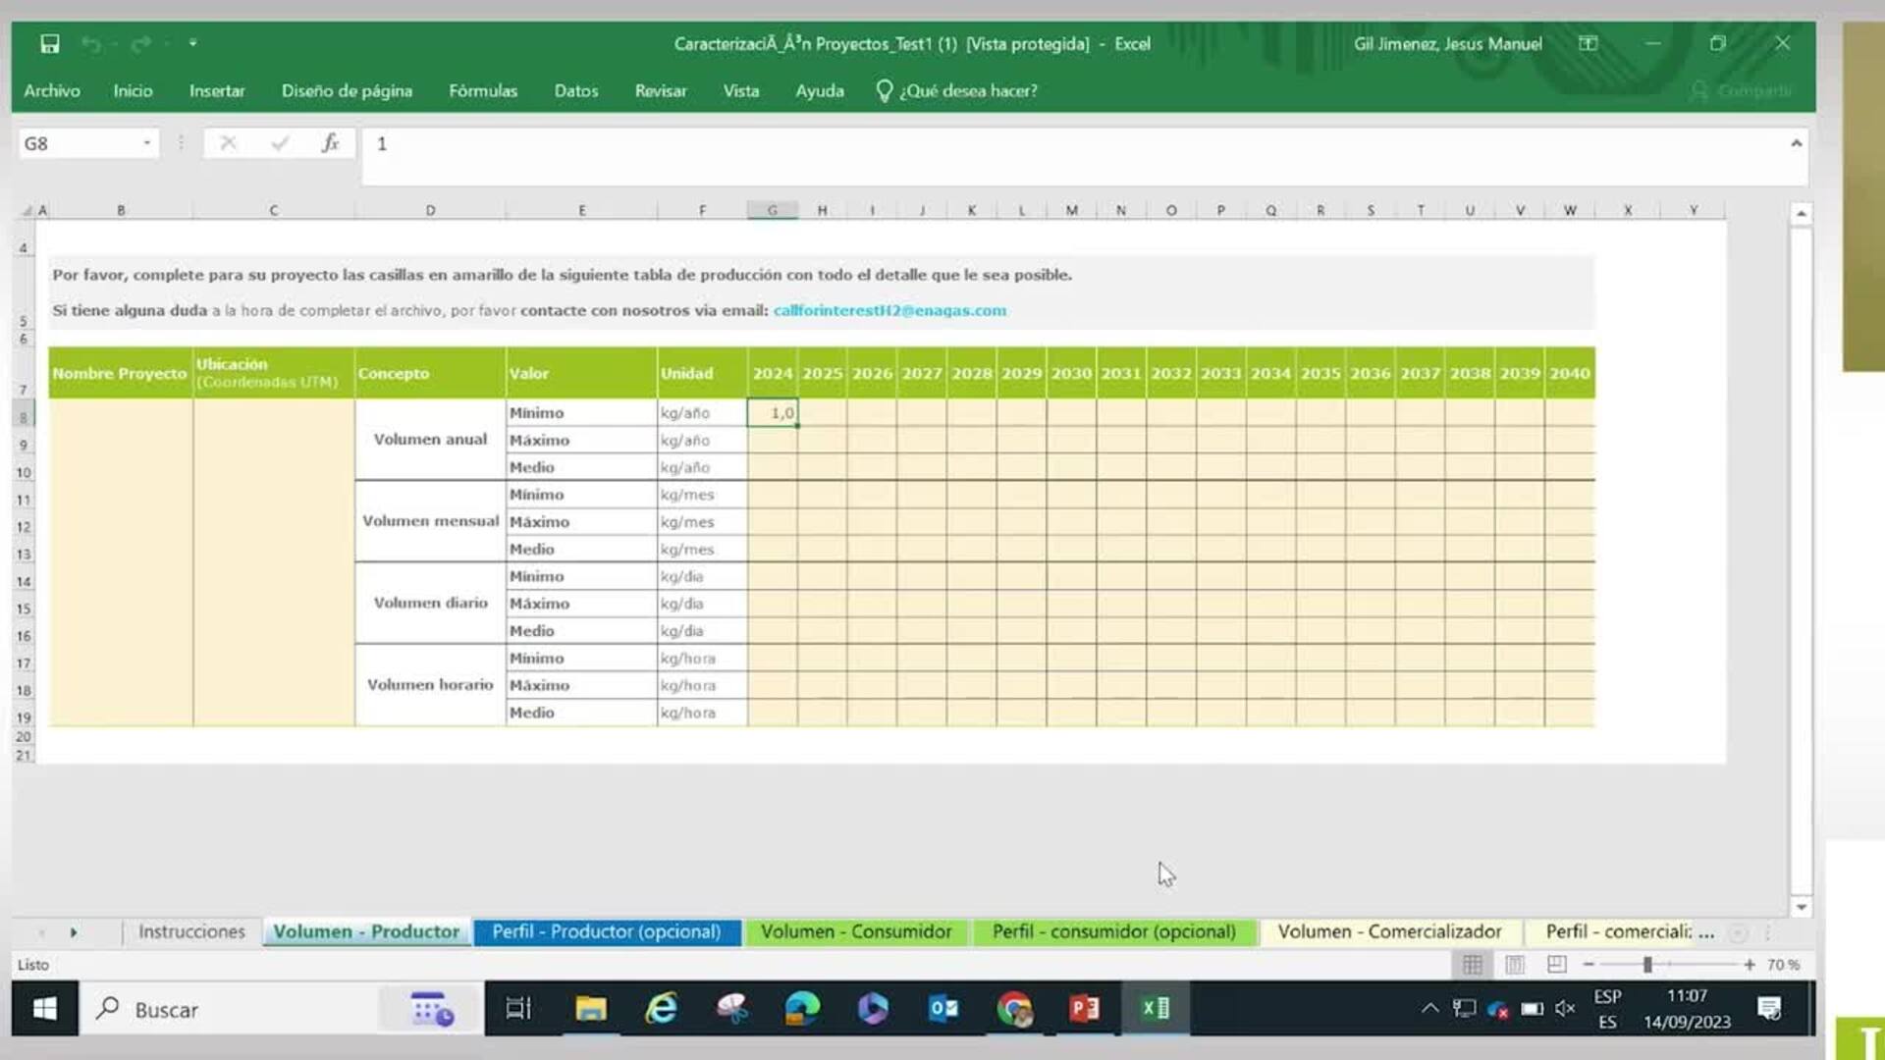Click the zoom slider handle
The width and height of the screenshot is (1885, 1060).
pyautogui.click(x=1647, y=965)
